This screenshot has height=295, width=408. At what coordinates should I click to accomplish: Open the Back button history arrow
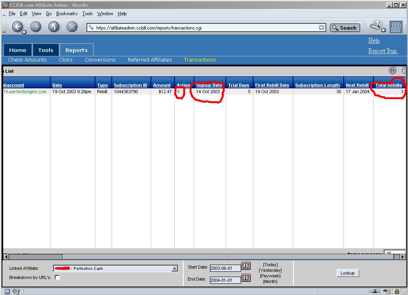pyautogui.click(x=24, y=32)
